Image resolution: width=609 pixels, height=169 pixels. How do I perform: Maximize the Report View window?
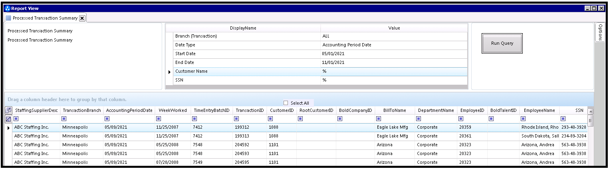click(594, 8)
